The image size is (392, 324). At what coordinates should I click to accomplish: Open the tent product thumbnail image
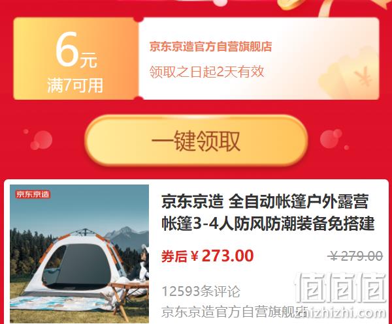click(79, 254)
